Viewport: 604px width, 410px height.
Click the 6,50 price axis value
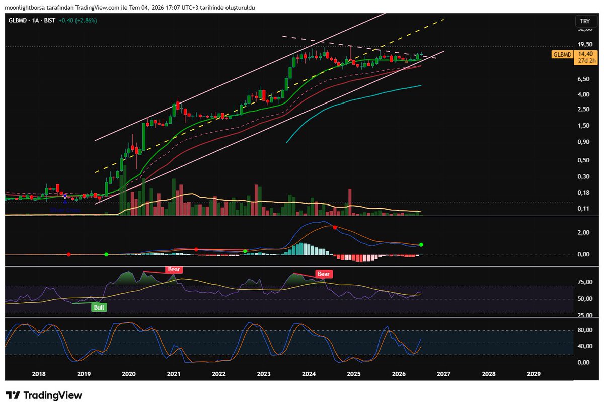[x=584, y=79]
